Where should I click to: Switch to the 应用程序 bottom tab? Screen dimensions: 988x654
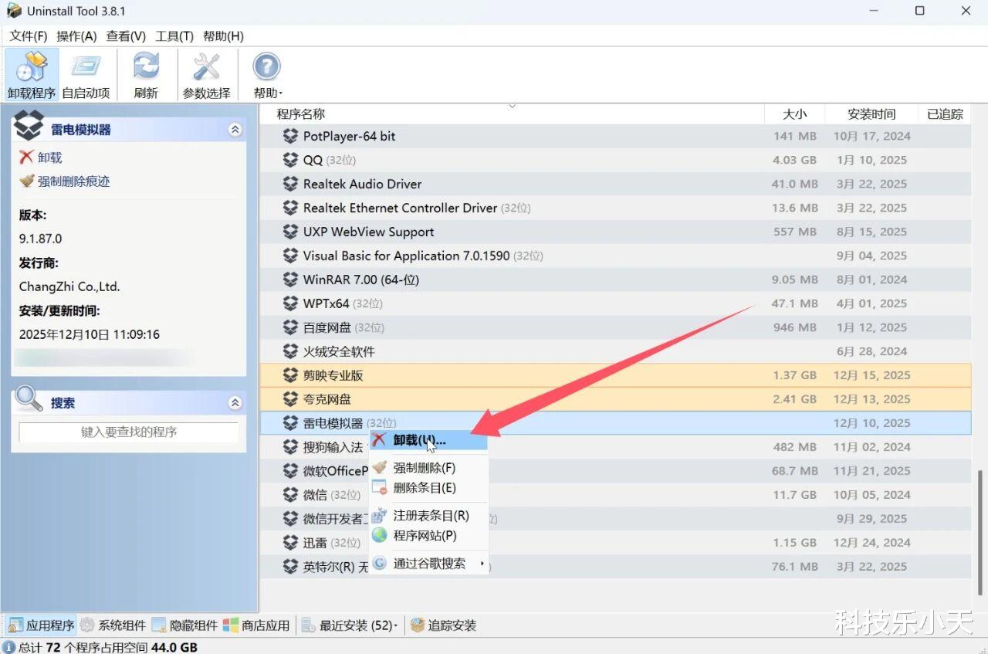coord(42,625)
